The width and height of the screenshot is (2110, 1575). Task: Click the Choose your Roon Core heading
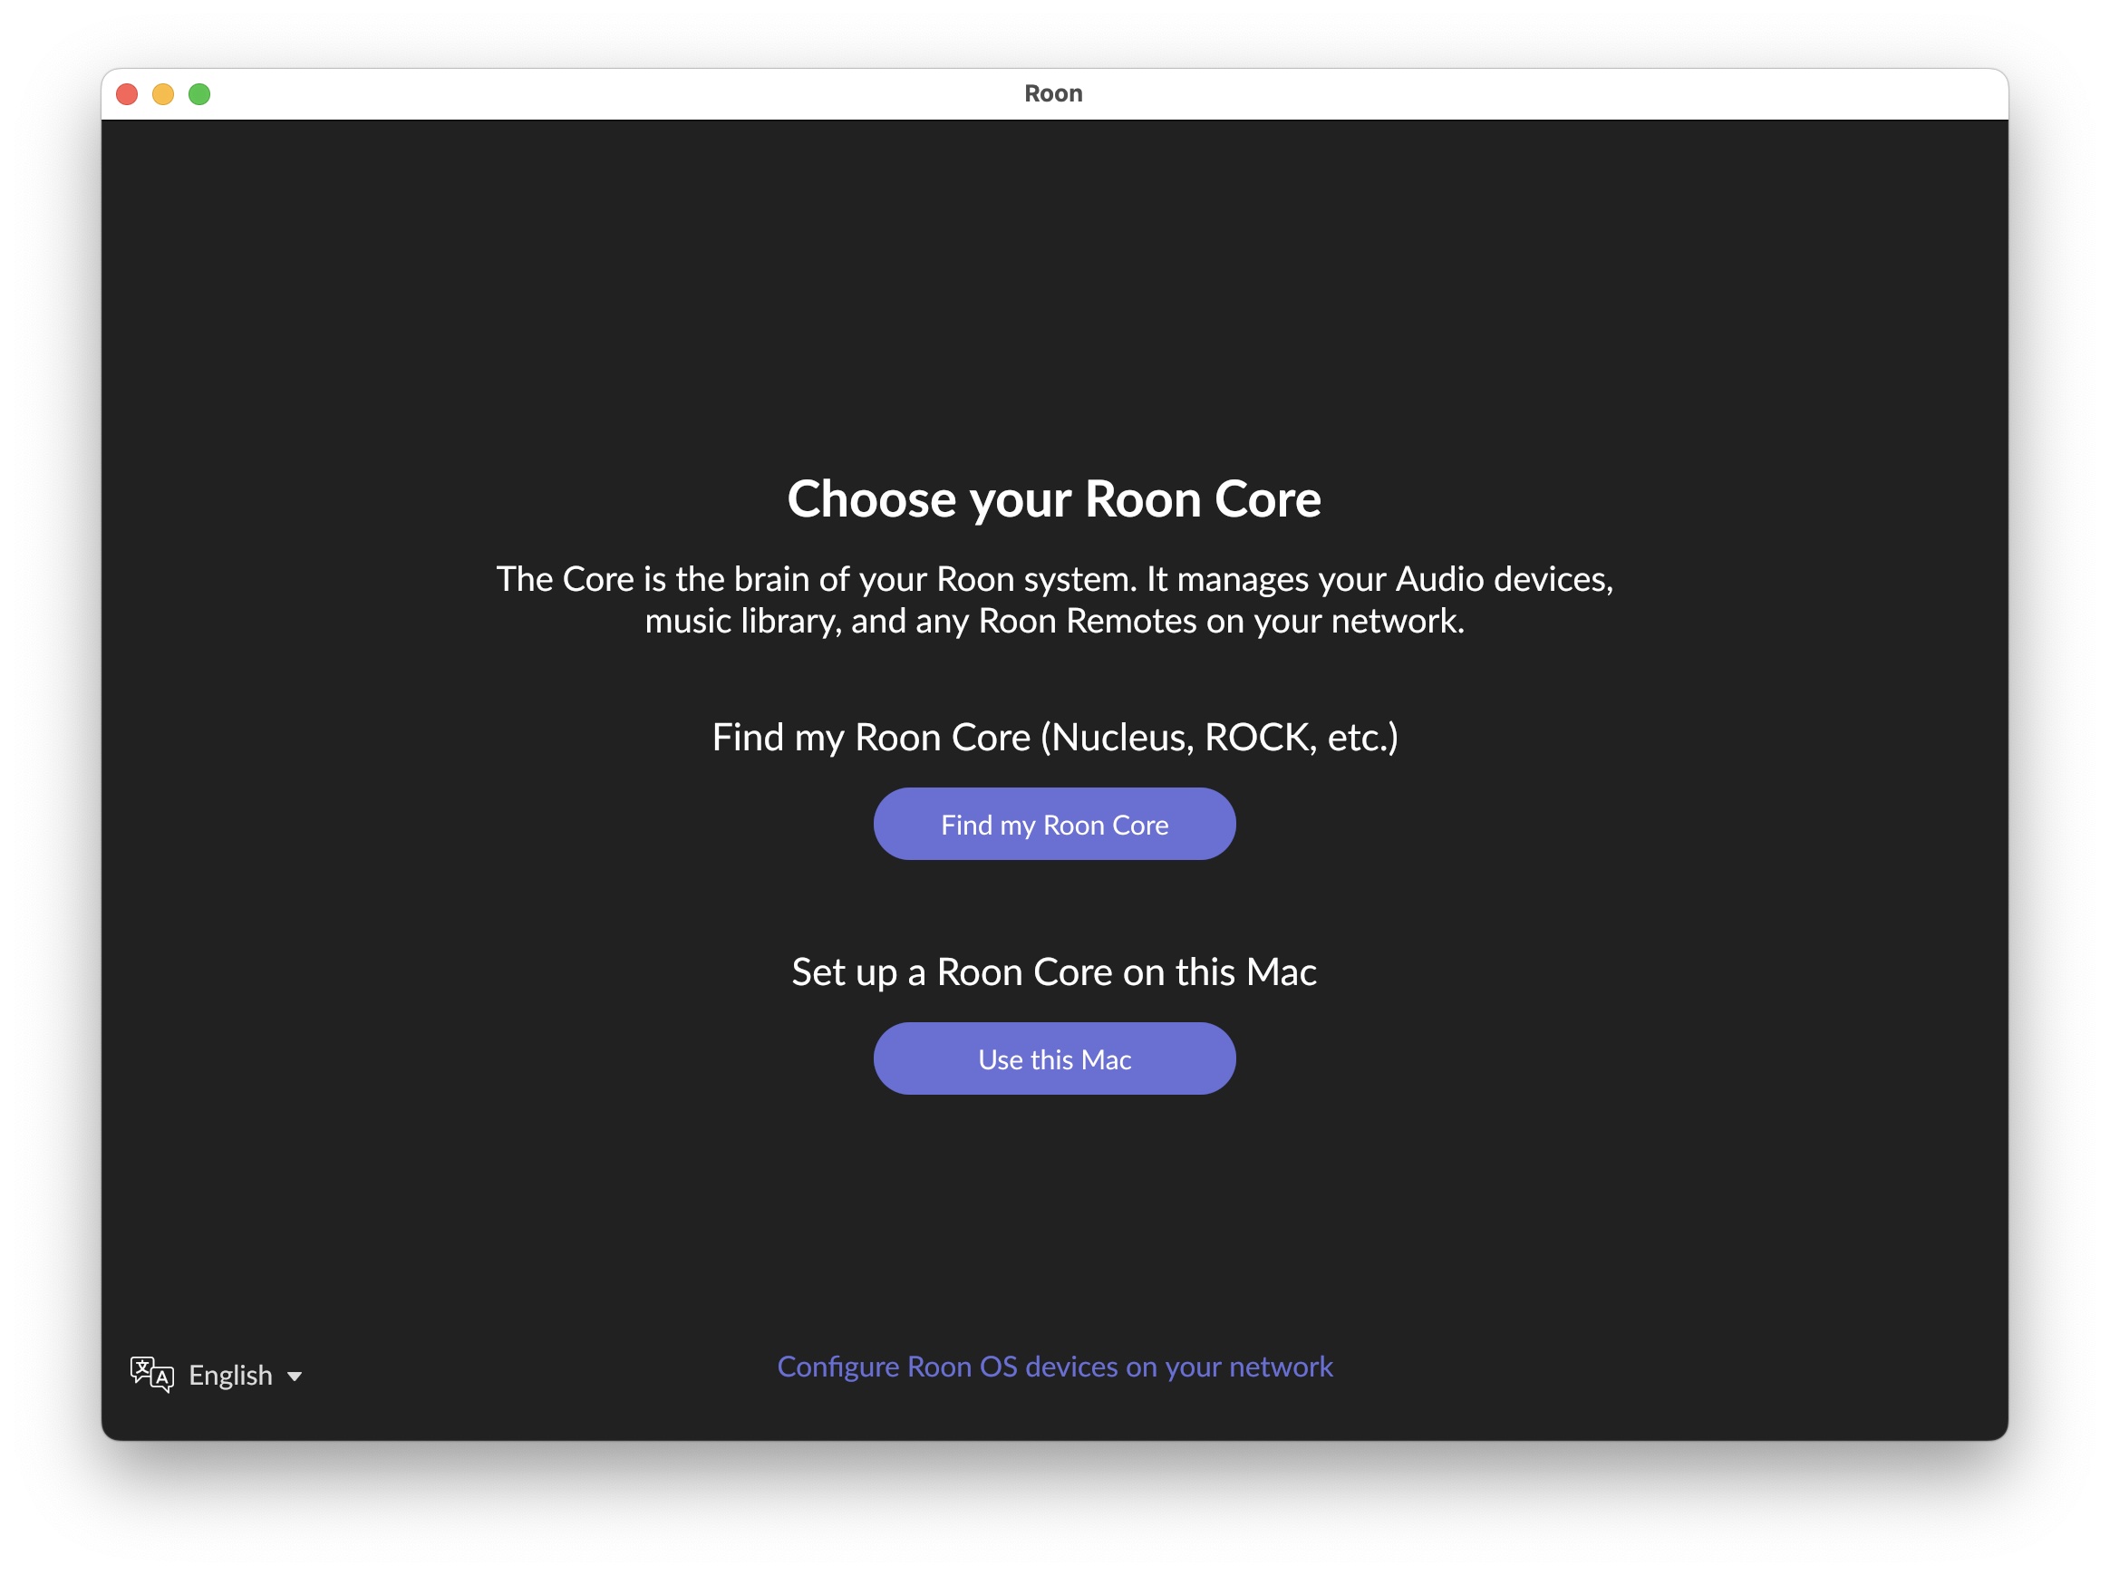(1053, 498)
